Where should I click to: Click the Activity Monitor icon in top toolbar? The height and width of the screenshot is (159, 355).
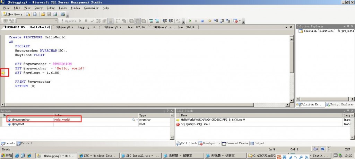pyautogui.click(x=63, y=14)
